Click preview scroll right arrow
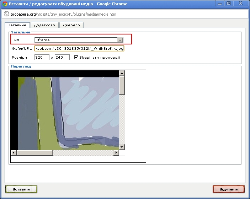This screenshot has width=250, height=199. (x=116, y=153)
